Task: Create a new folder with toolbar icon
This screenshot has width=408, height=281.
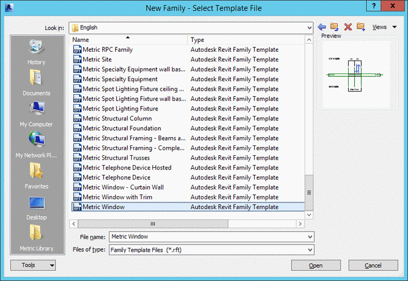Action: pos(361,27)
